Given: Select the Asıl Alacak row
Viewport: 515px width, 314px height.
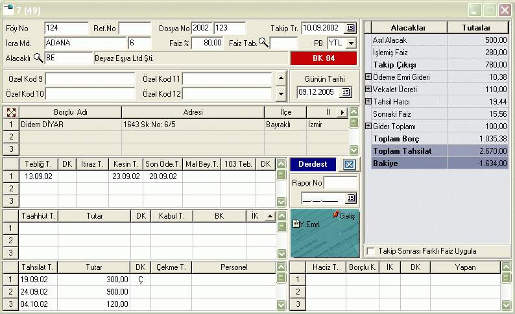Looking at the screenshot, I should tap(440, 40).
